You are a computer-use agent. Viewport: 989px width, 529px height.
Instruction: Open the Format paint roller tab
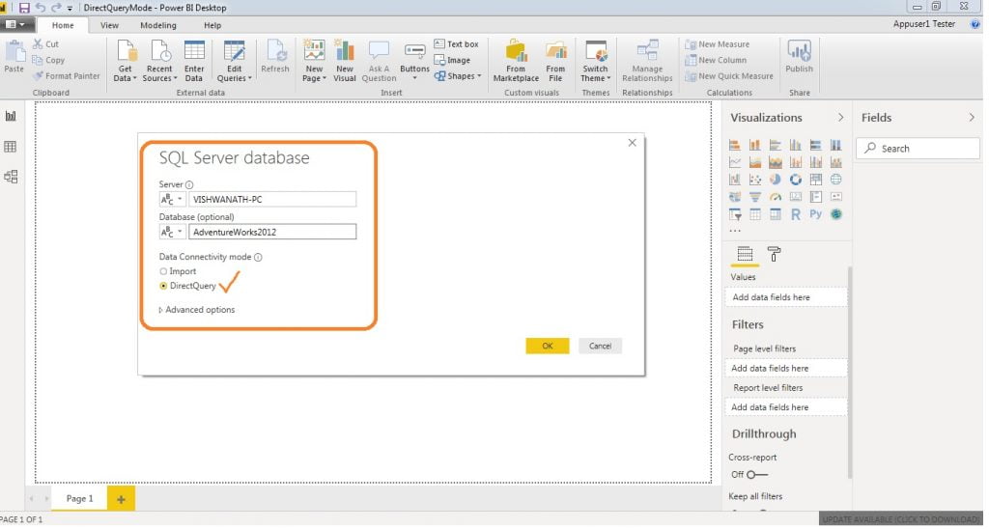pyautogui.click(x=774, y=254)
